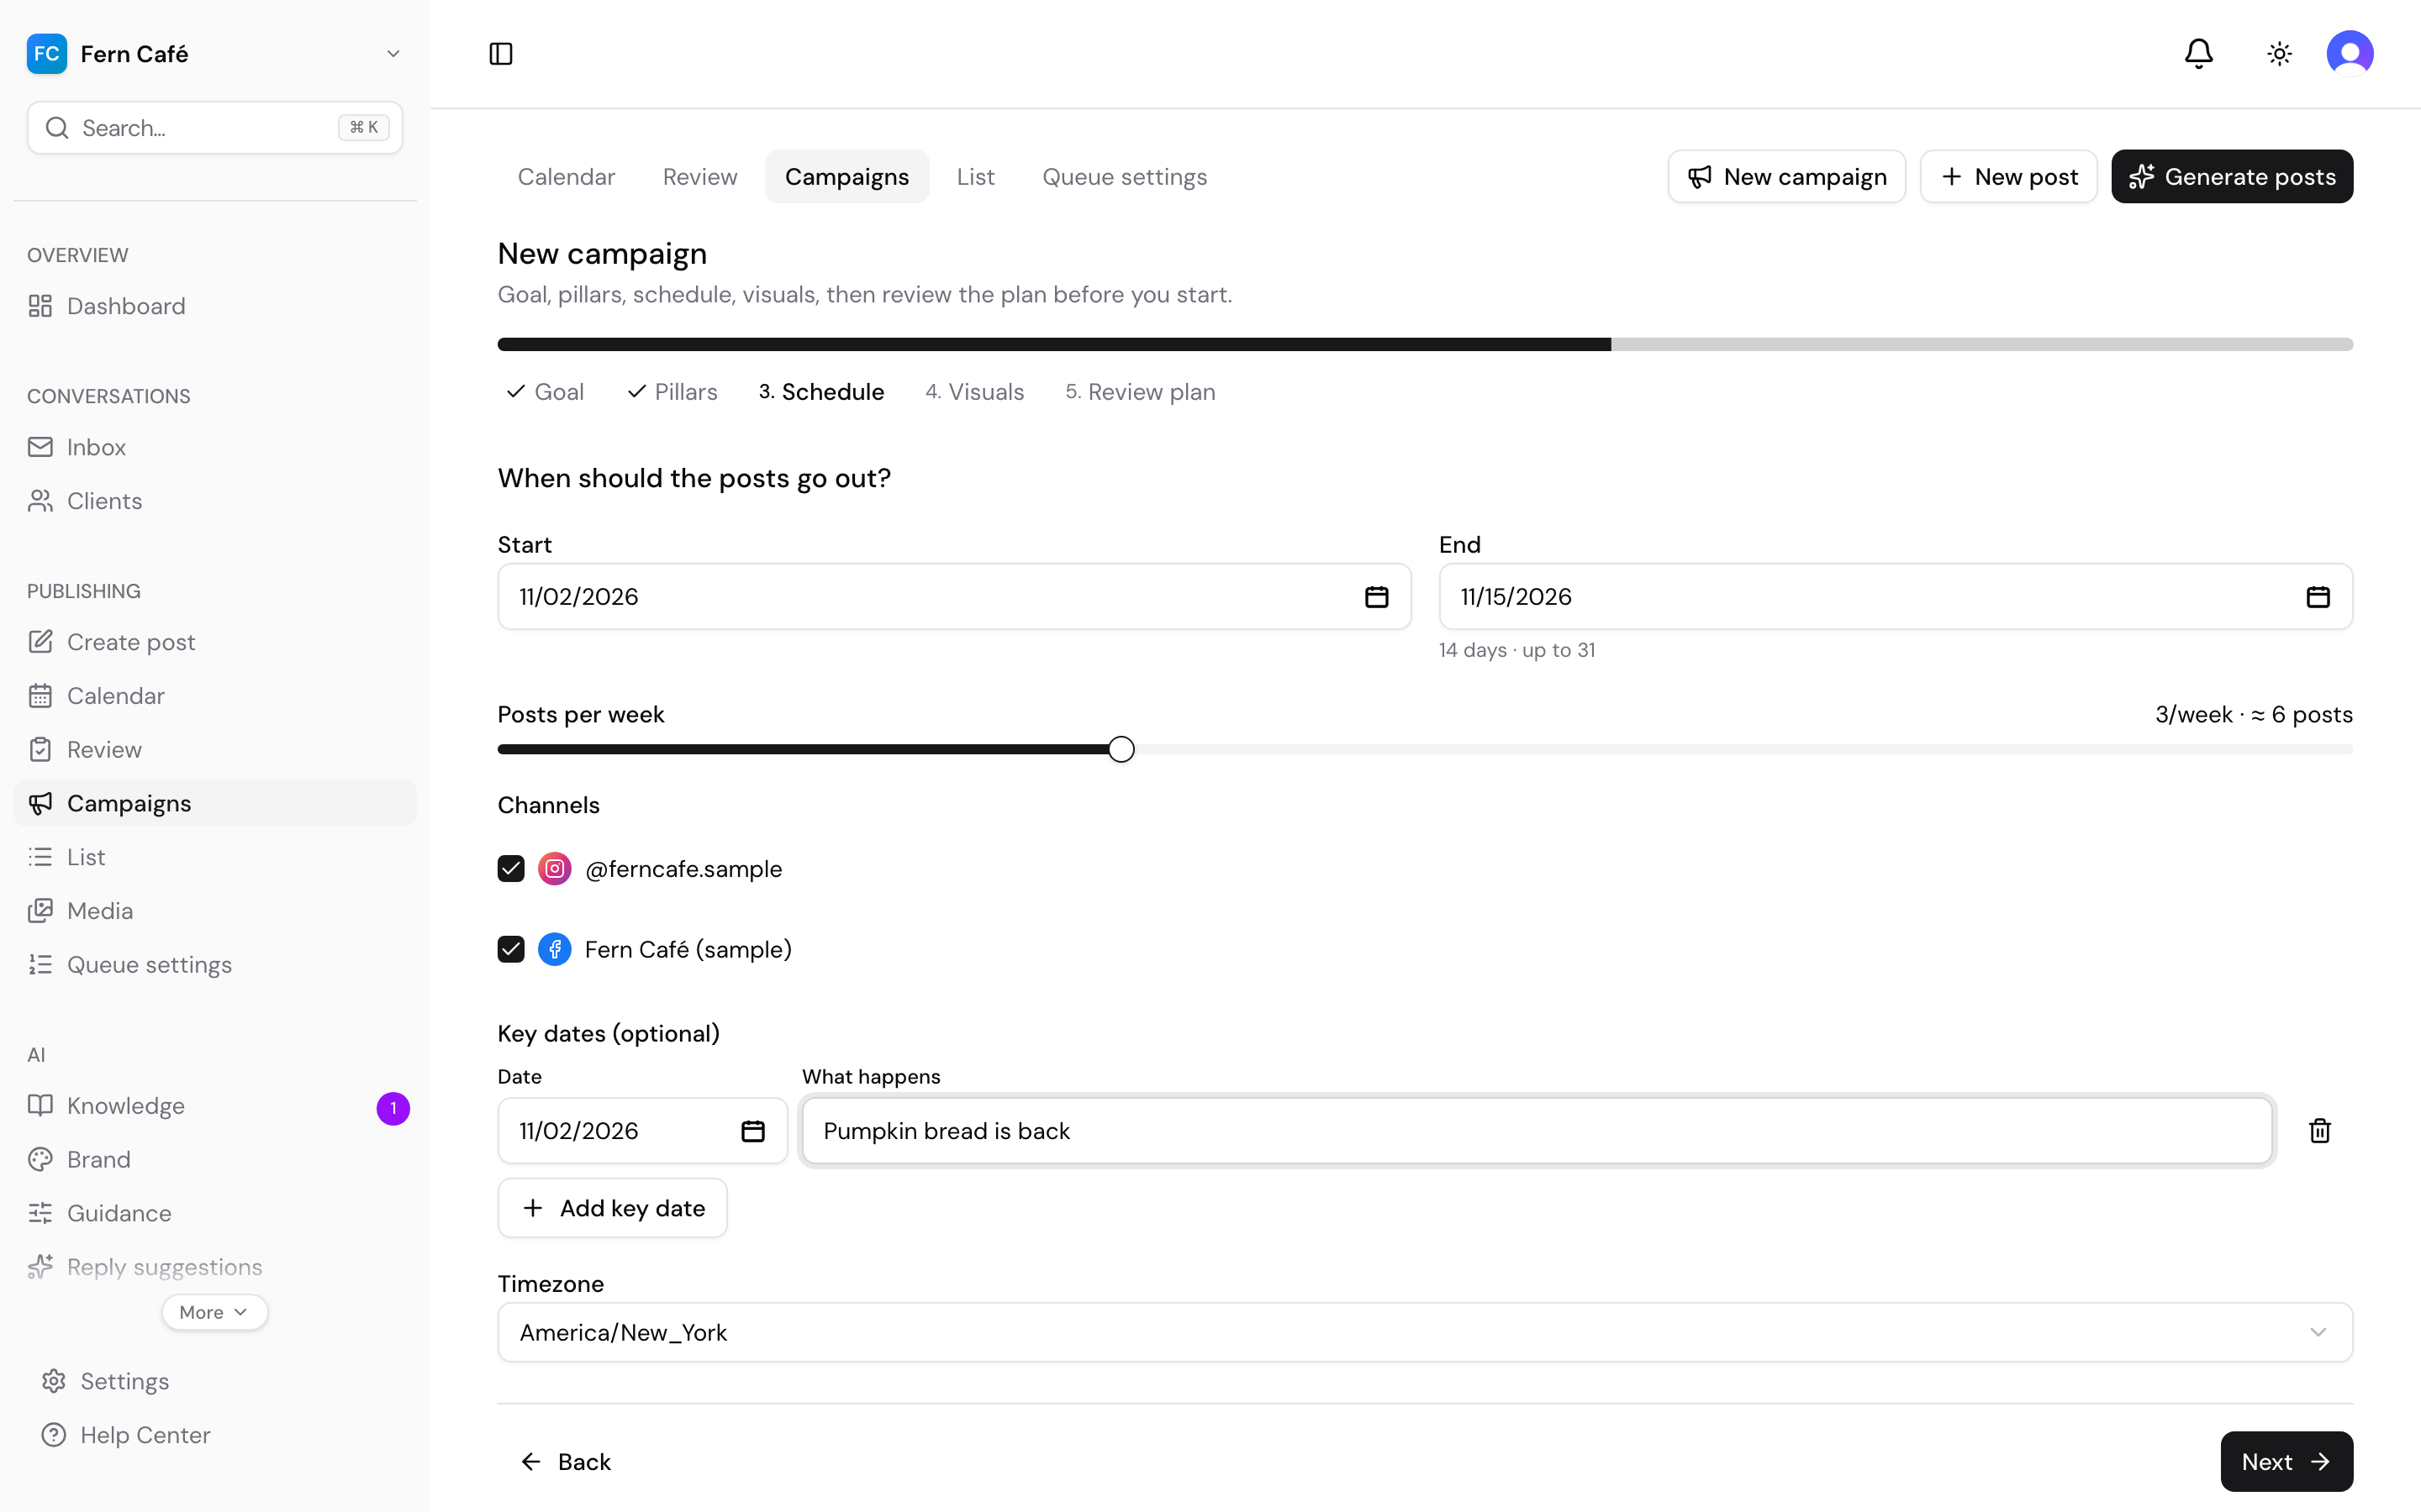Go to the Pillars step
This screenshot has width=2421, height=1512.
672,392
